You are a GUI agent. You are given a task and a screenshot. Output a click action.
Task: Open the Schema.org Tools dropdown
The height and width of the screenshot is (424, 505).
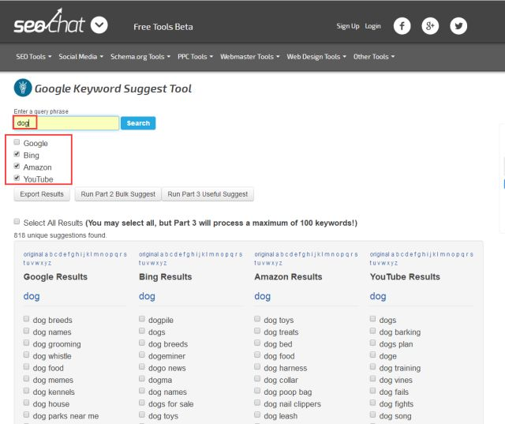click(140, 57)
